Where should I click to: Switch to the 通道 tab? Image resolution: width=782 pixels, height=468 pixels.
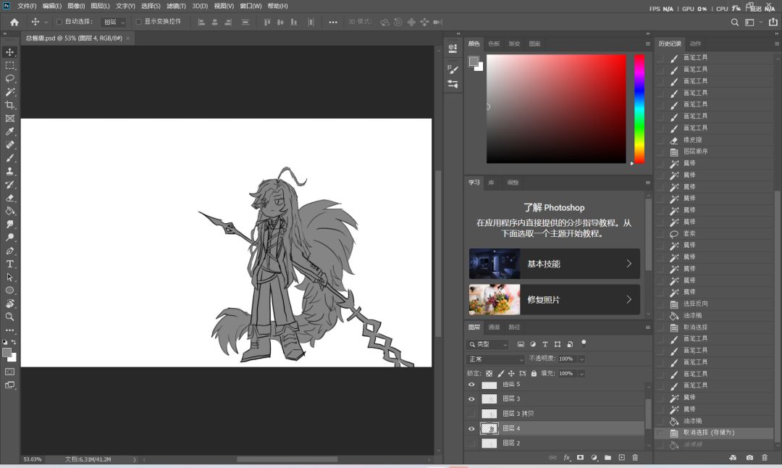click(494, 327)
